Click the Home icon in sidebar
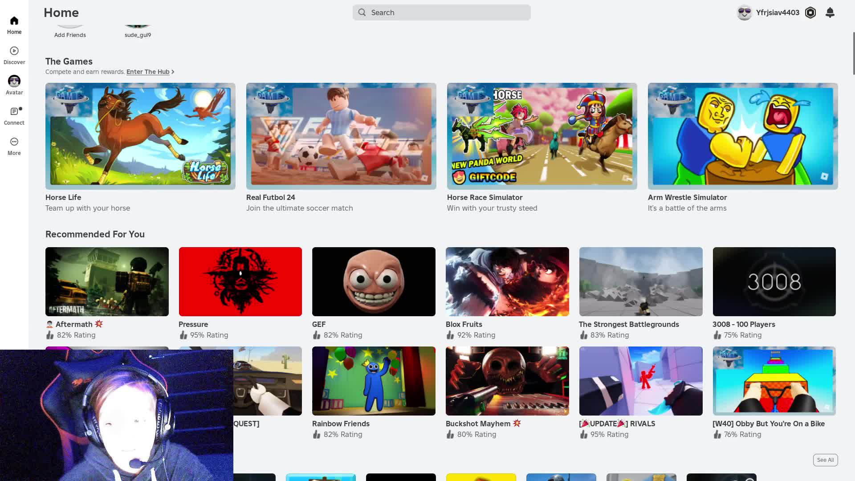The image size is (855, 481). tap(14, 21)
